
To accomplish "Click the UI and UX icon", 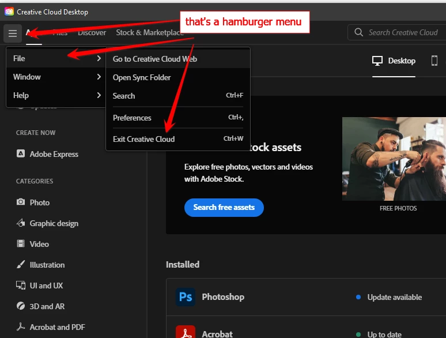I will click(x=21, y=285).
